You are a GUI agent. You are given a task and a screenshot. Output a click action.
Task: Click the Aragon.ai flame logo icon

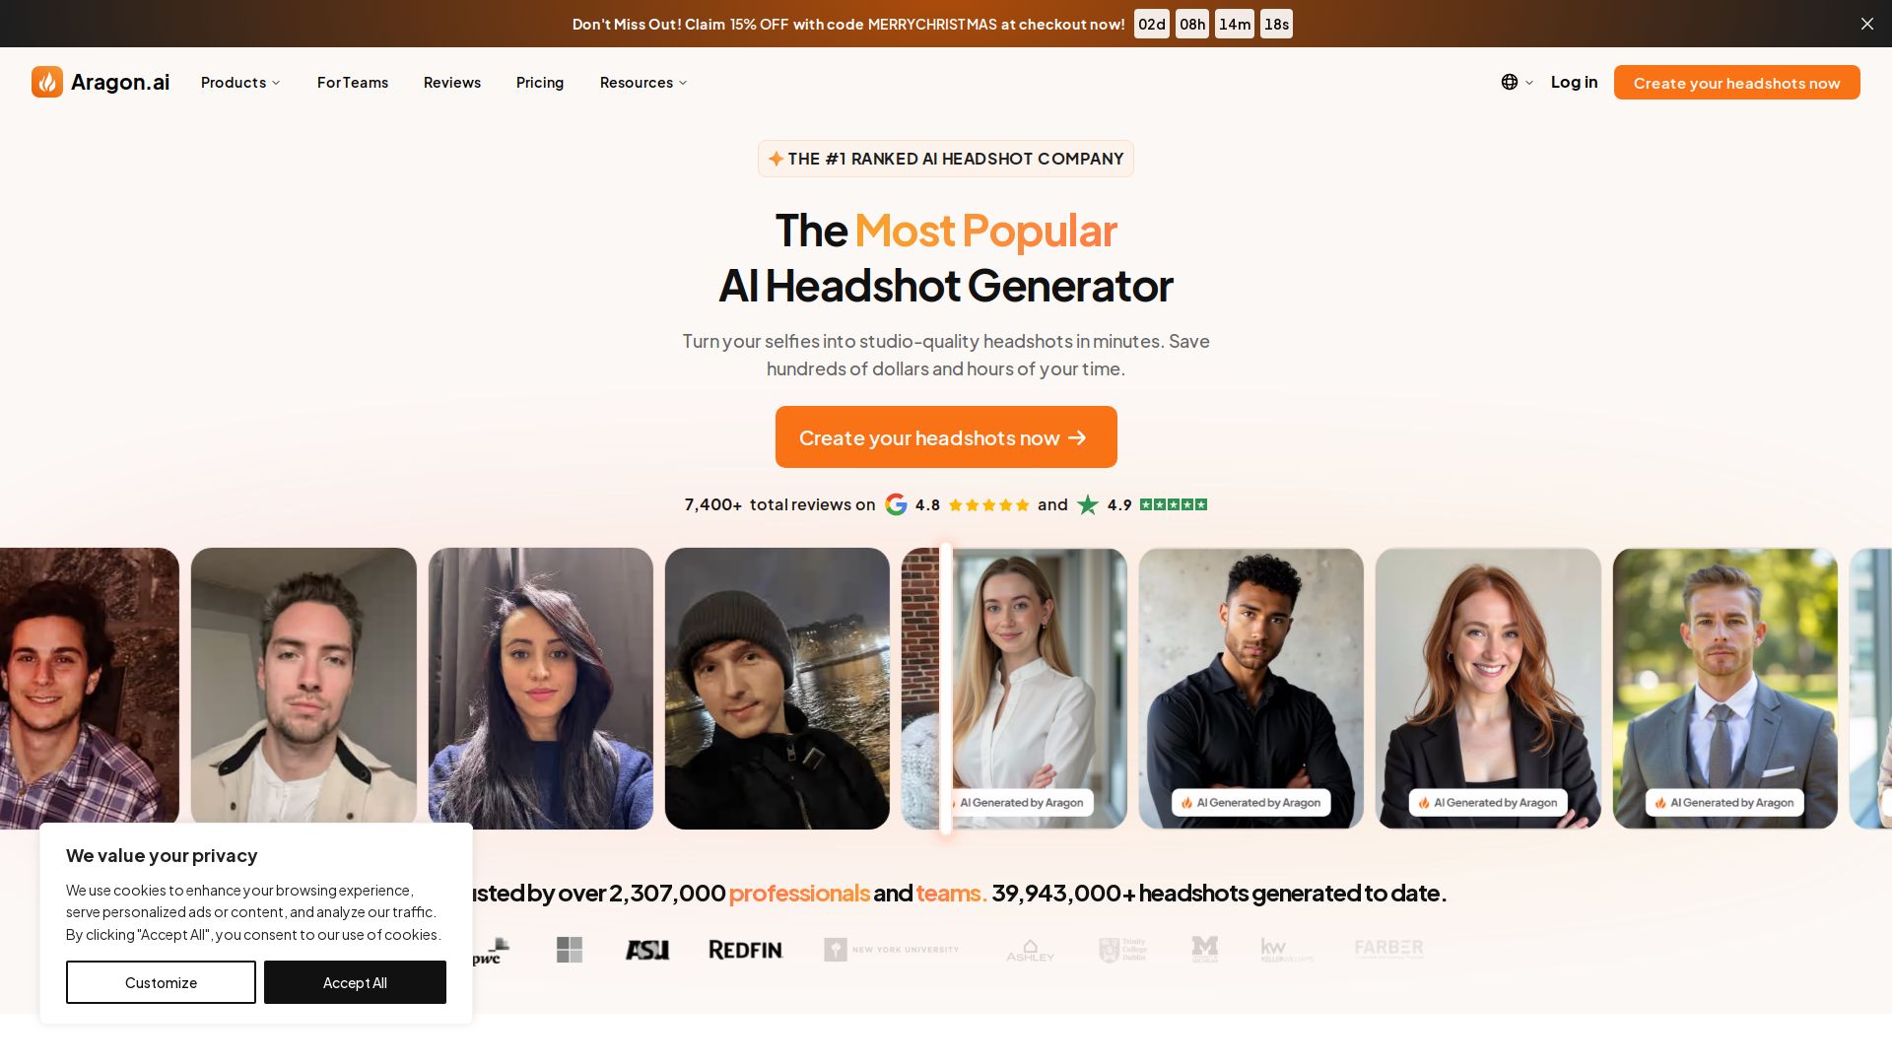pyautogui.click(x=47, y=82)
